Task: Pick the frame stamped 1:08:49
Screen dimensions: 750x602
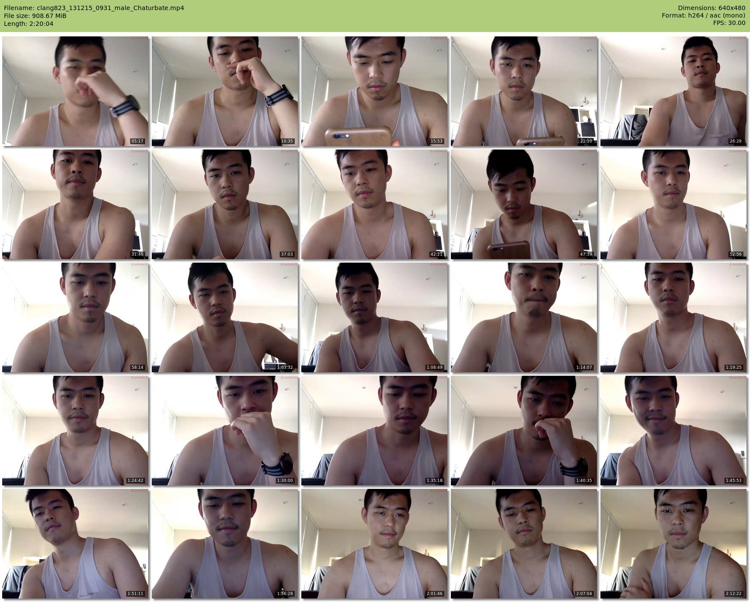Action: click(x=374, y=317)
